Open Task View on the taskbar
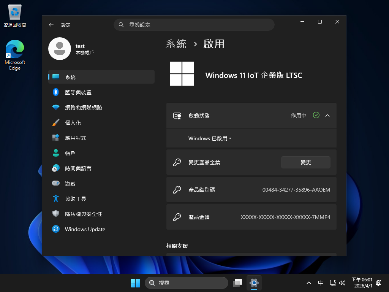The height and width of the screenshot is (292, 389). (237, 283)
